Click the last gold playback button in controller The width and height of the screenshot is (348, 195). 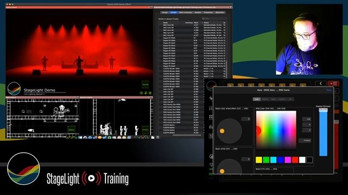click(303, 85)
